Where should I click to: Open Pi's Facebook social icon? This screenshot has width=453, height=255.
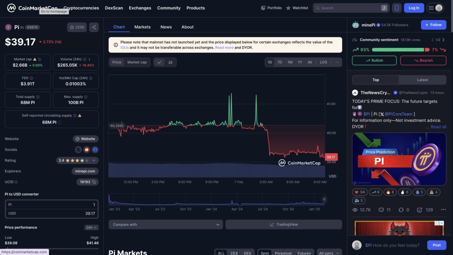95,150
